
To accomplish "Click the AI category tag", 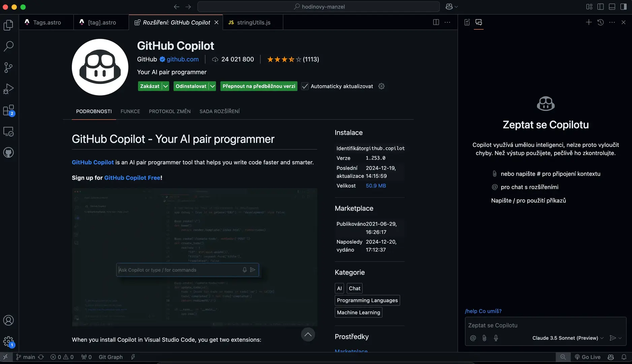I will [339, 289].
